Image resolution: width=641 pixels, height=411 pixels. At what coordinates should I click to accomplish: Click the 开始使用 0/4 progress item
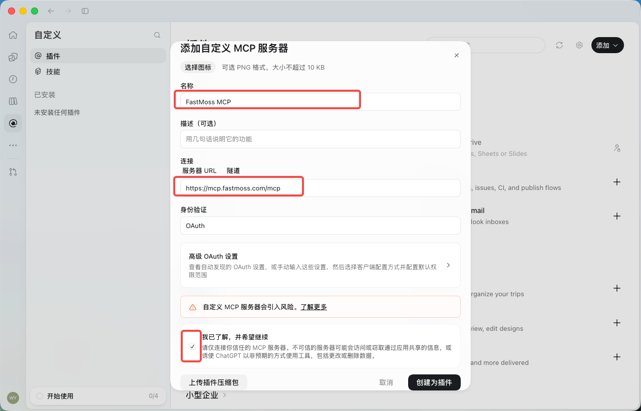click(x=98, y=396)
